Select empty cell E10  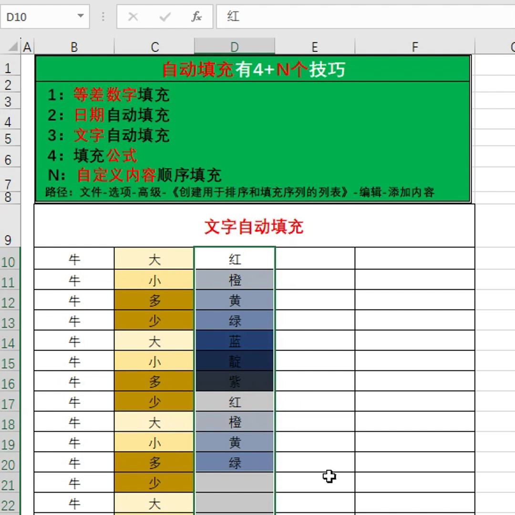pyautogui.click(x=315, y=258)
